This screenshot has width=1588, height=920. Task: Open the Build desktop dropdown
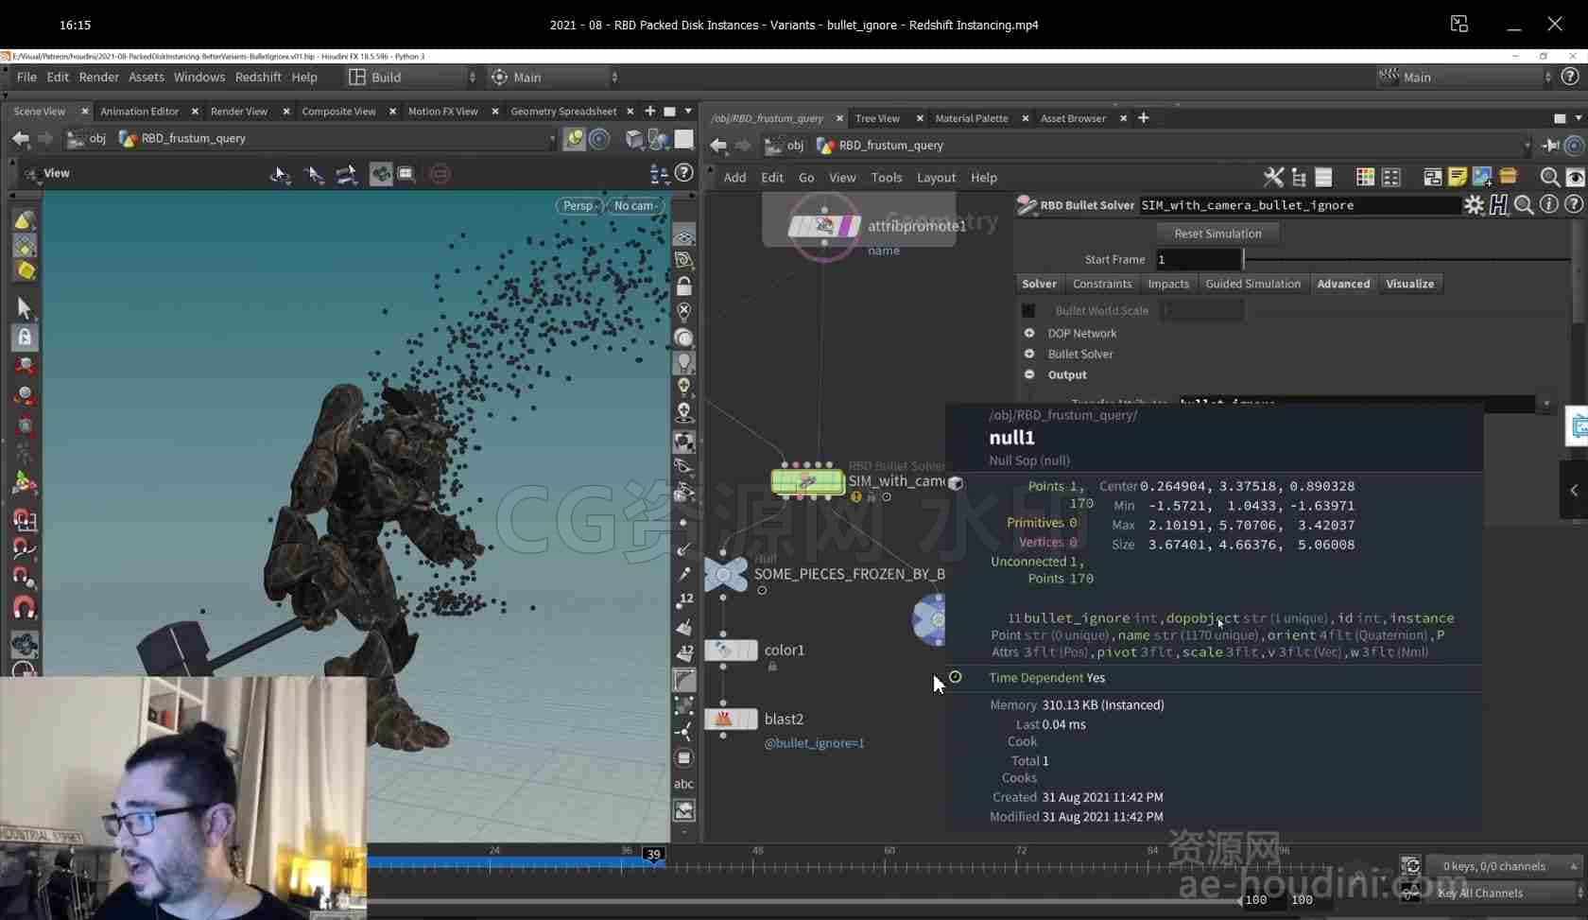[412, 78]
